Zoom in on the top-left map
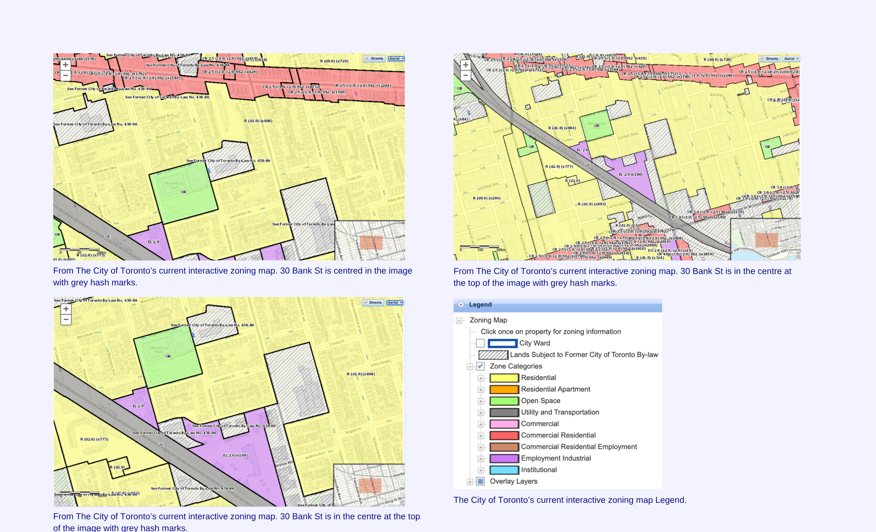876x532 pixels. click(66, 65)
